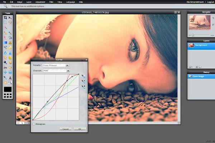Close the Curves dialog
215x143 pixels.
[86, 60]
